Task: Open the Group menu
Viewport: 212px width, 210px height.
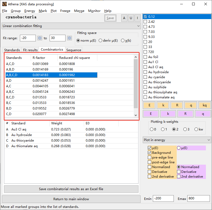Action: 16,11
